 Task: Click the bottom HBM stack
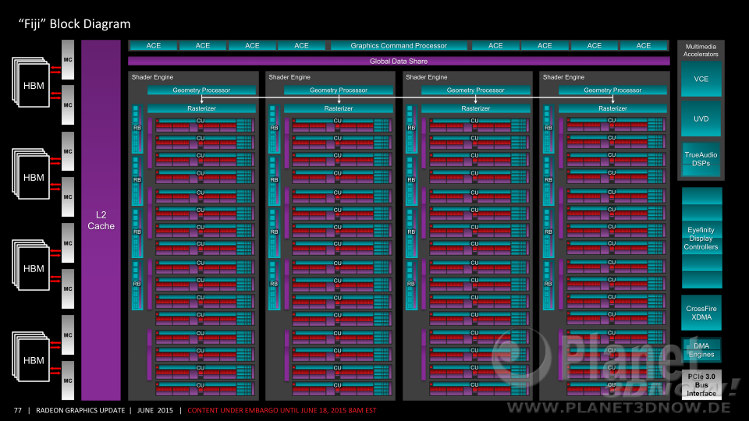click(x=31, y=356)
